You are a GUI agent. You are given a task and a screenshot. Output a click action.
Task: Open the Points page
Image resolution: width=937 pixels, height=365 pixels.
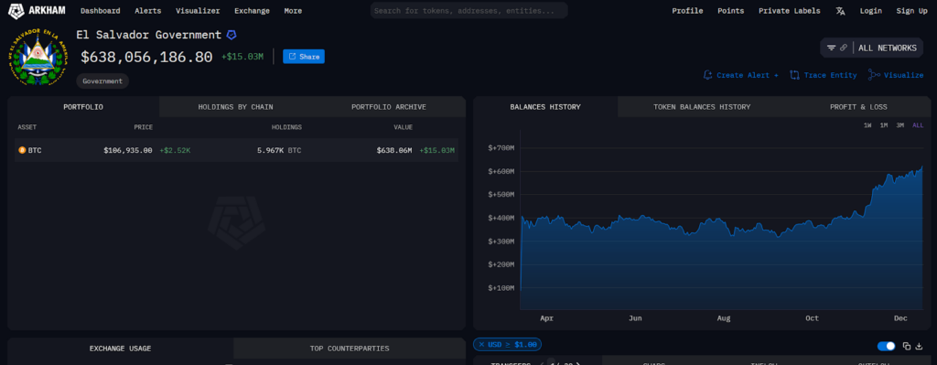(x=731, y=11)
